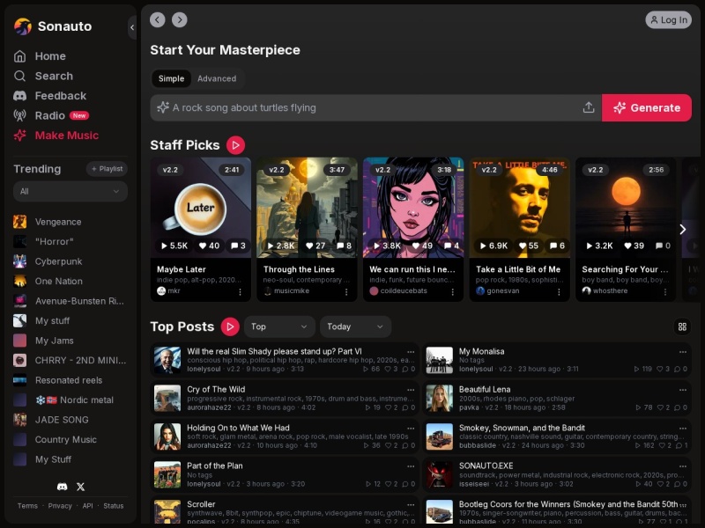Go back with the left arrow button

(158, 19)
